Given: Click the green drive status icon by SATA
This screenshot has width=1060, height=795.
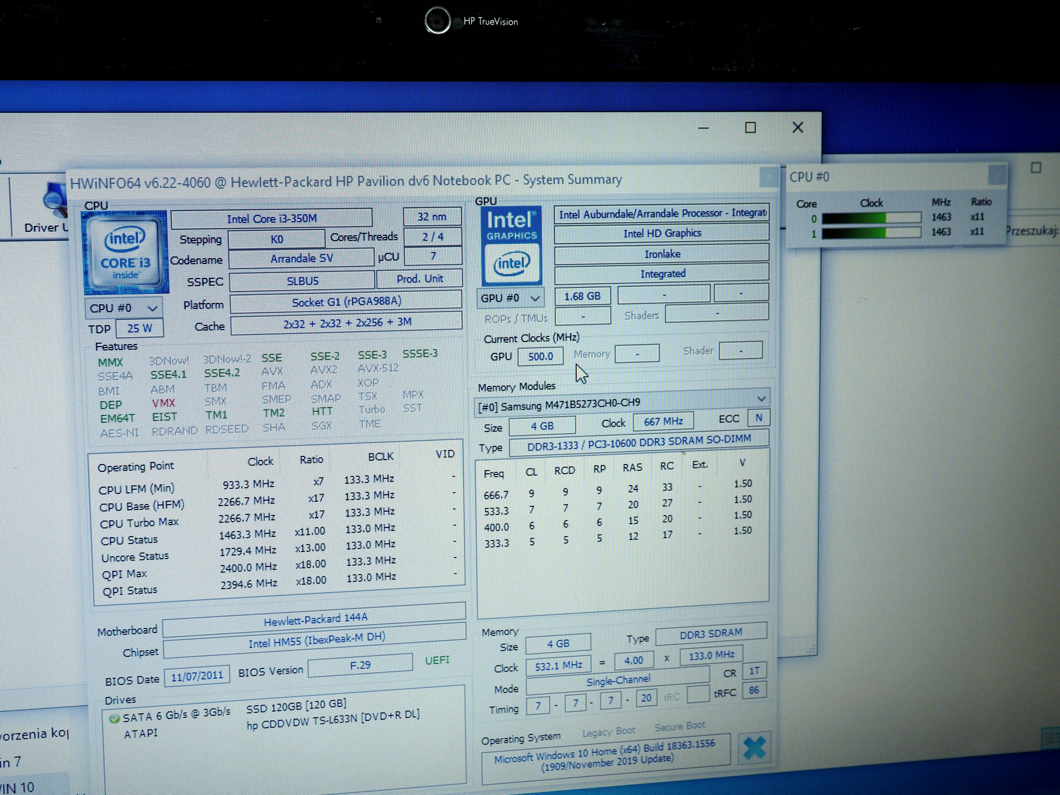Looking at the screenshot, I should (114, 719).
